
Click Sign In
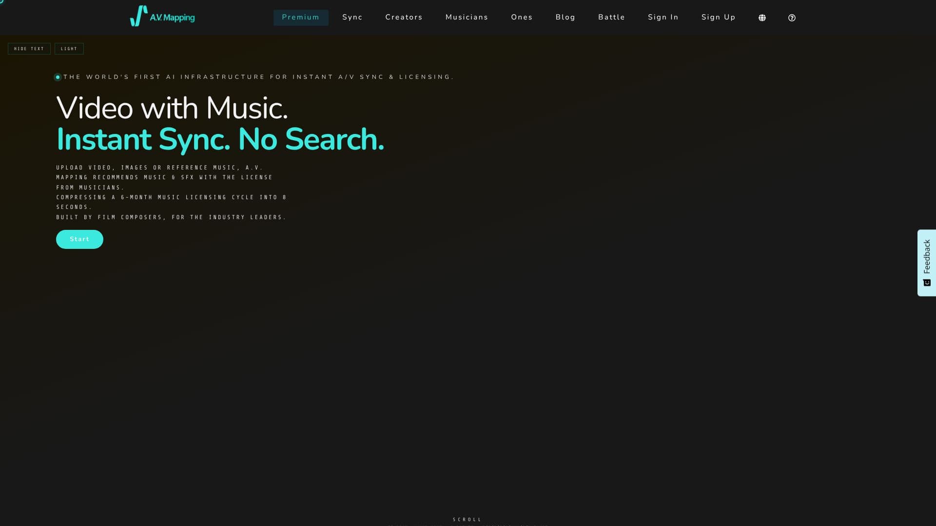663,18
